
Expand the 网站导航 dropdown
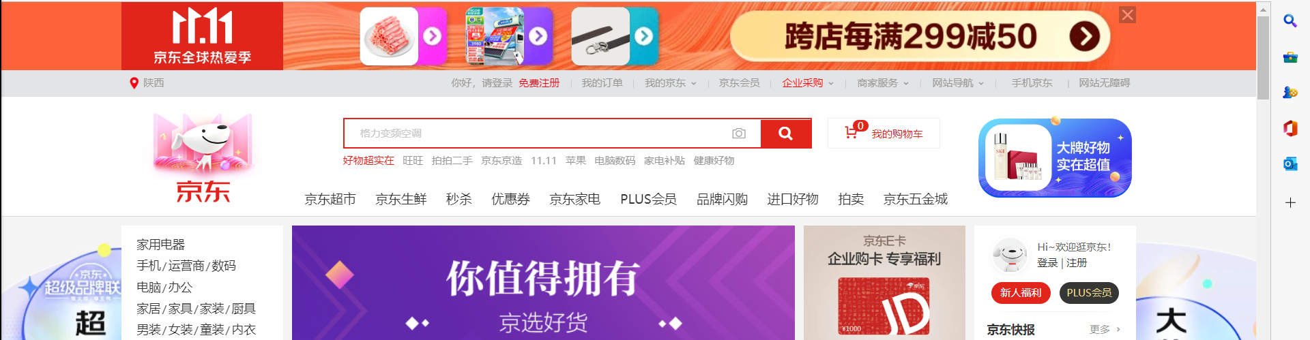pyautogui.click(x=958, y=83)
